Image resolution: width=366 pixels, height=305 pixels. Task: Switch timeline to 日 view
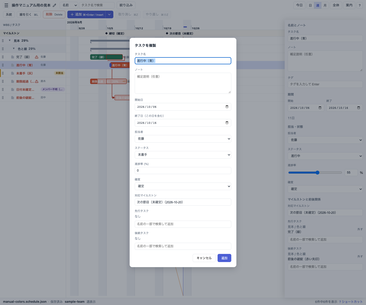tap(310, 5)
